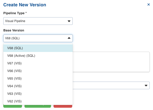The width and height of the screenshot is (153, 110).
Task: Click the Visual Pipeline selected value
Action: tap(15, 21)
